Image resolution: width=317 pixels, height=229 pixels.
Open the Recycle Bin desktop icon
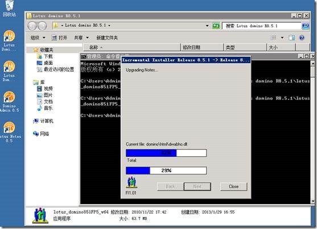pyautogui.click(x=9, y=9)
